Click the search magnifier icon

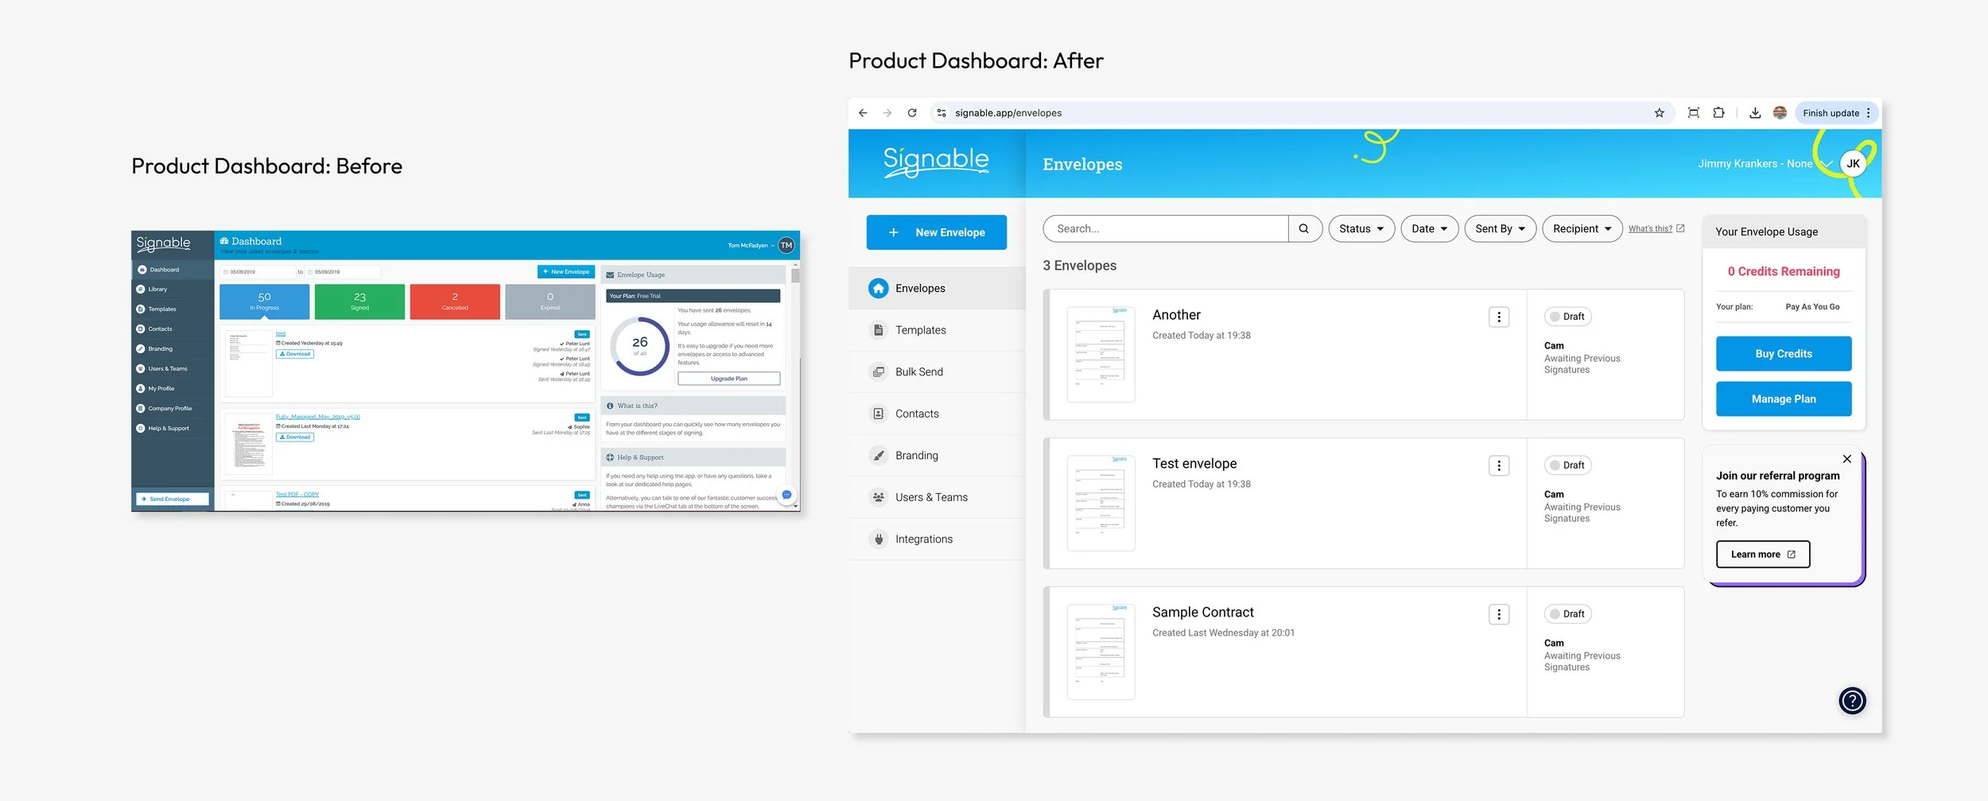pos(1304,229)
